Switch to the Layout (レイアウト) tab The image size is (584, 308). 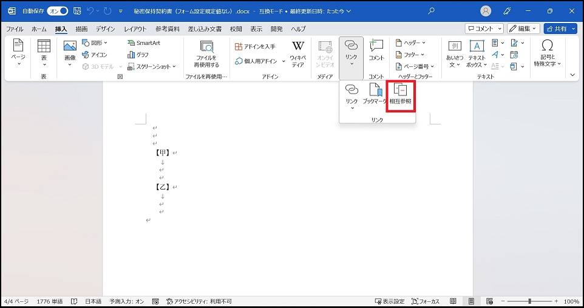[135, 29]
